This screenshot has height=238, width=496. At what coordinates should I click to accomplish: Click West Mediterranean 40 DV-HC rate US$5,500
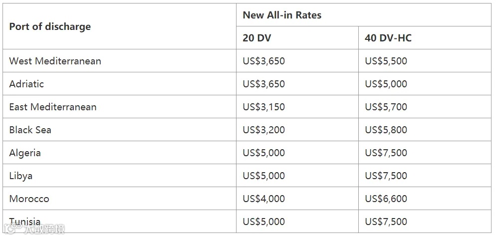point(386,61)
